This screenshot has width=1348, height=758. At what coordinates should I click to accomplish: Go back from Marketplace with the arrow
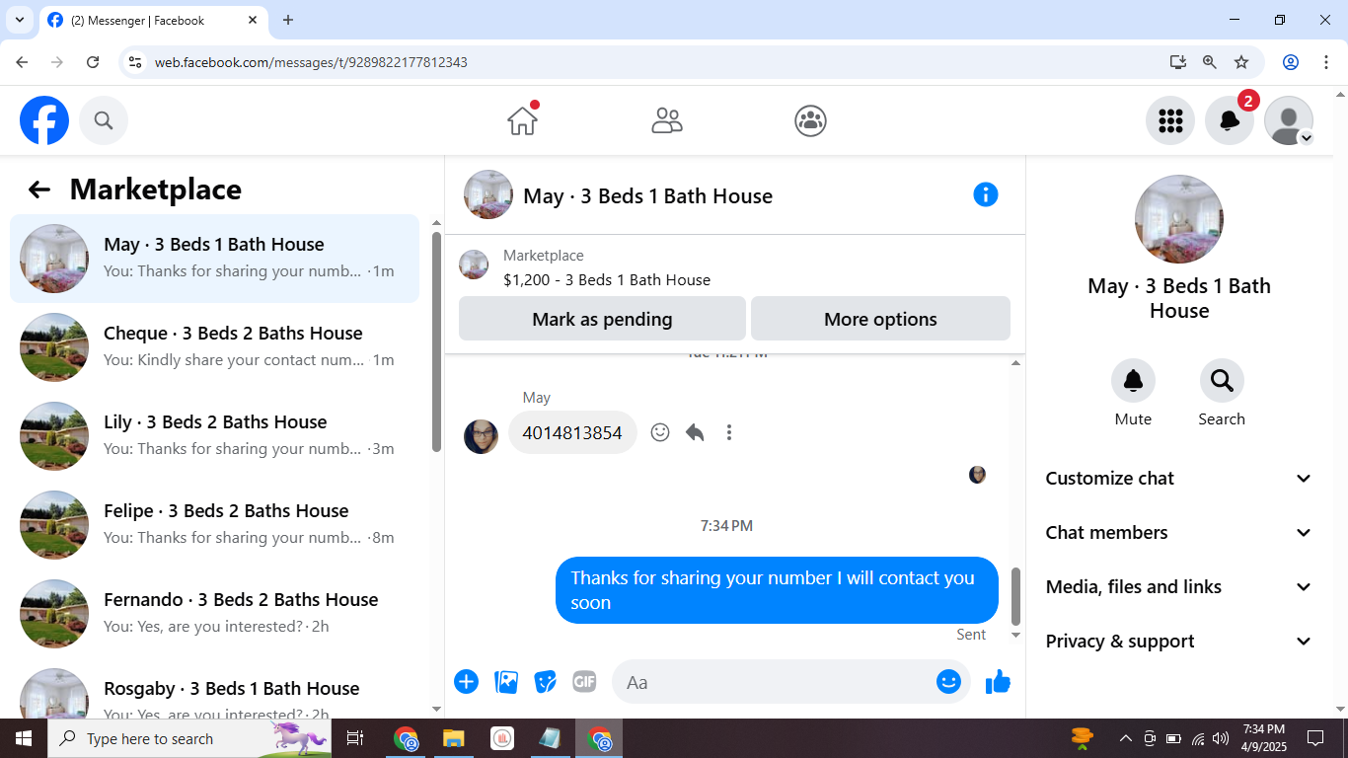coord(38,189)
